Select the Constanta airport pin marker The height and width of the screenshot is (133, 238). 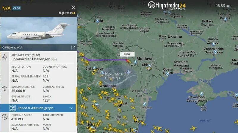pos(145,104)
